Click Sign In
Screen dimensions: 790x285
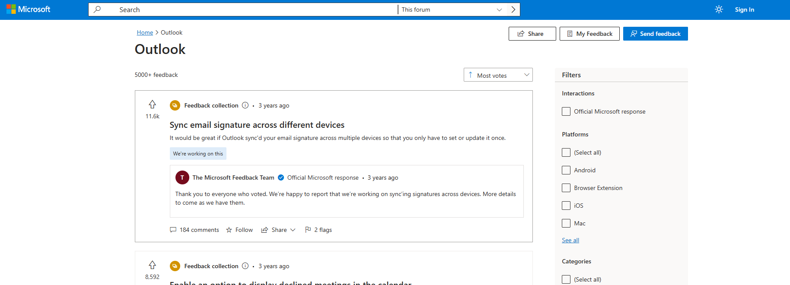pos(744,9)
